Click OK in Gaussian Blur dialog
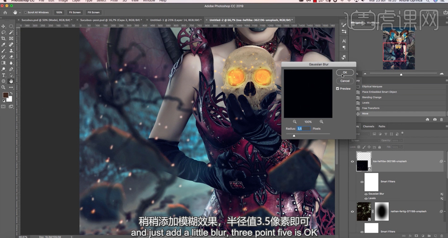Image resolution: width=448 pixels, height=238 pixels. point(345,72)
